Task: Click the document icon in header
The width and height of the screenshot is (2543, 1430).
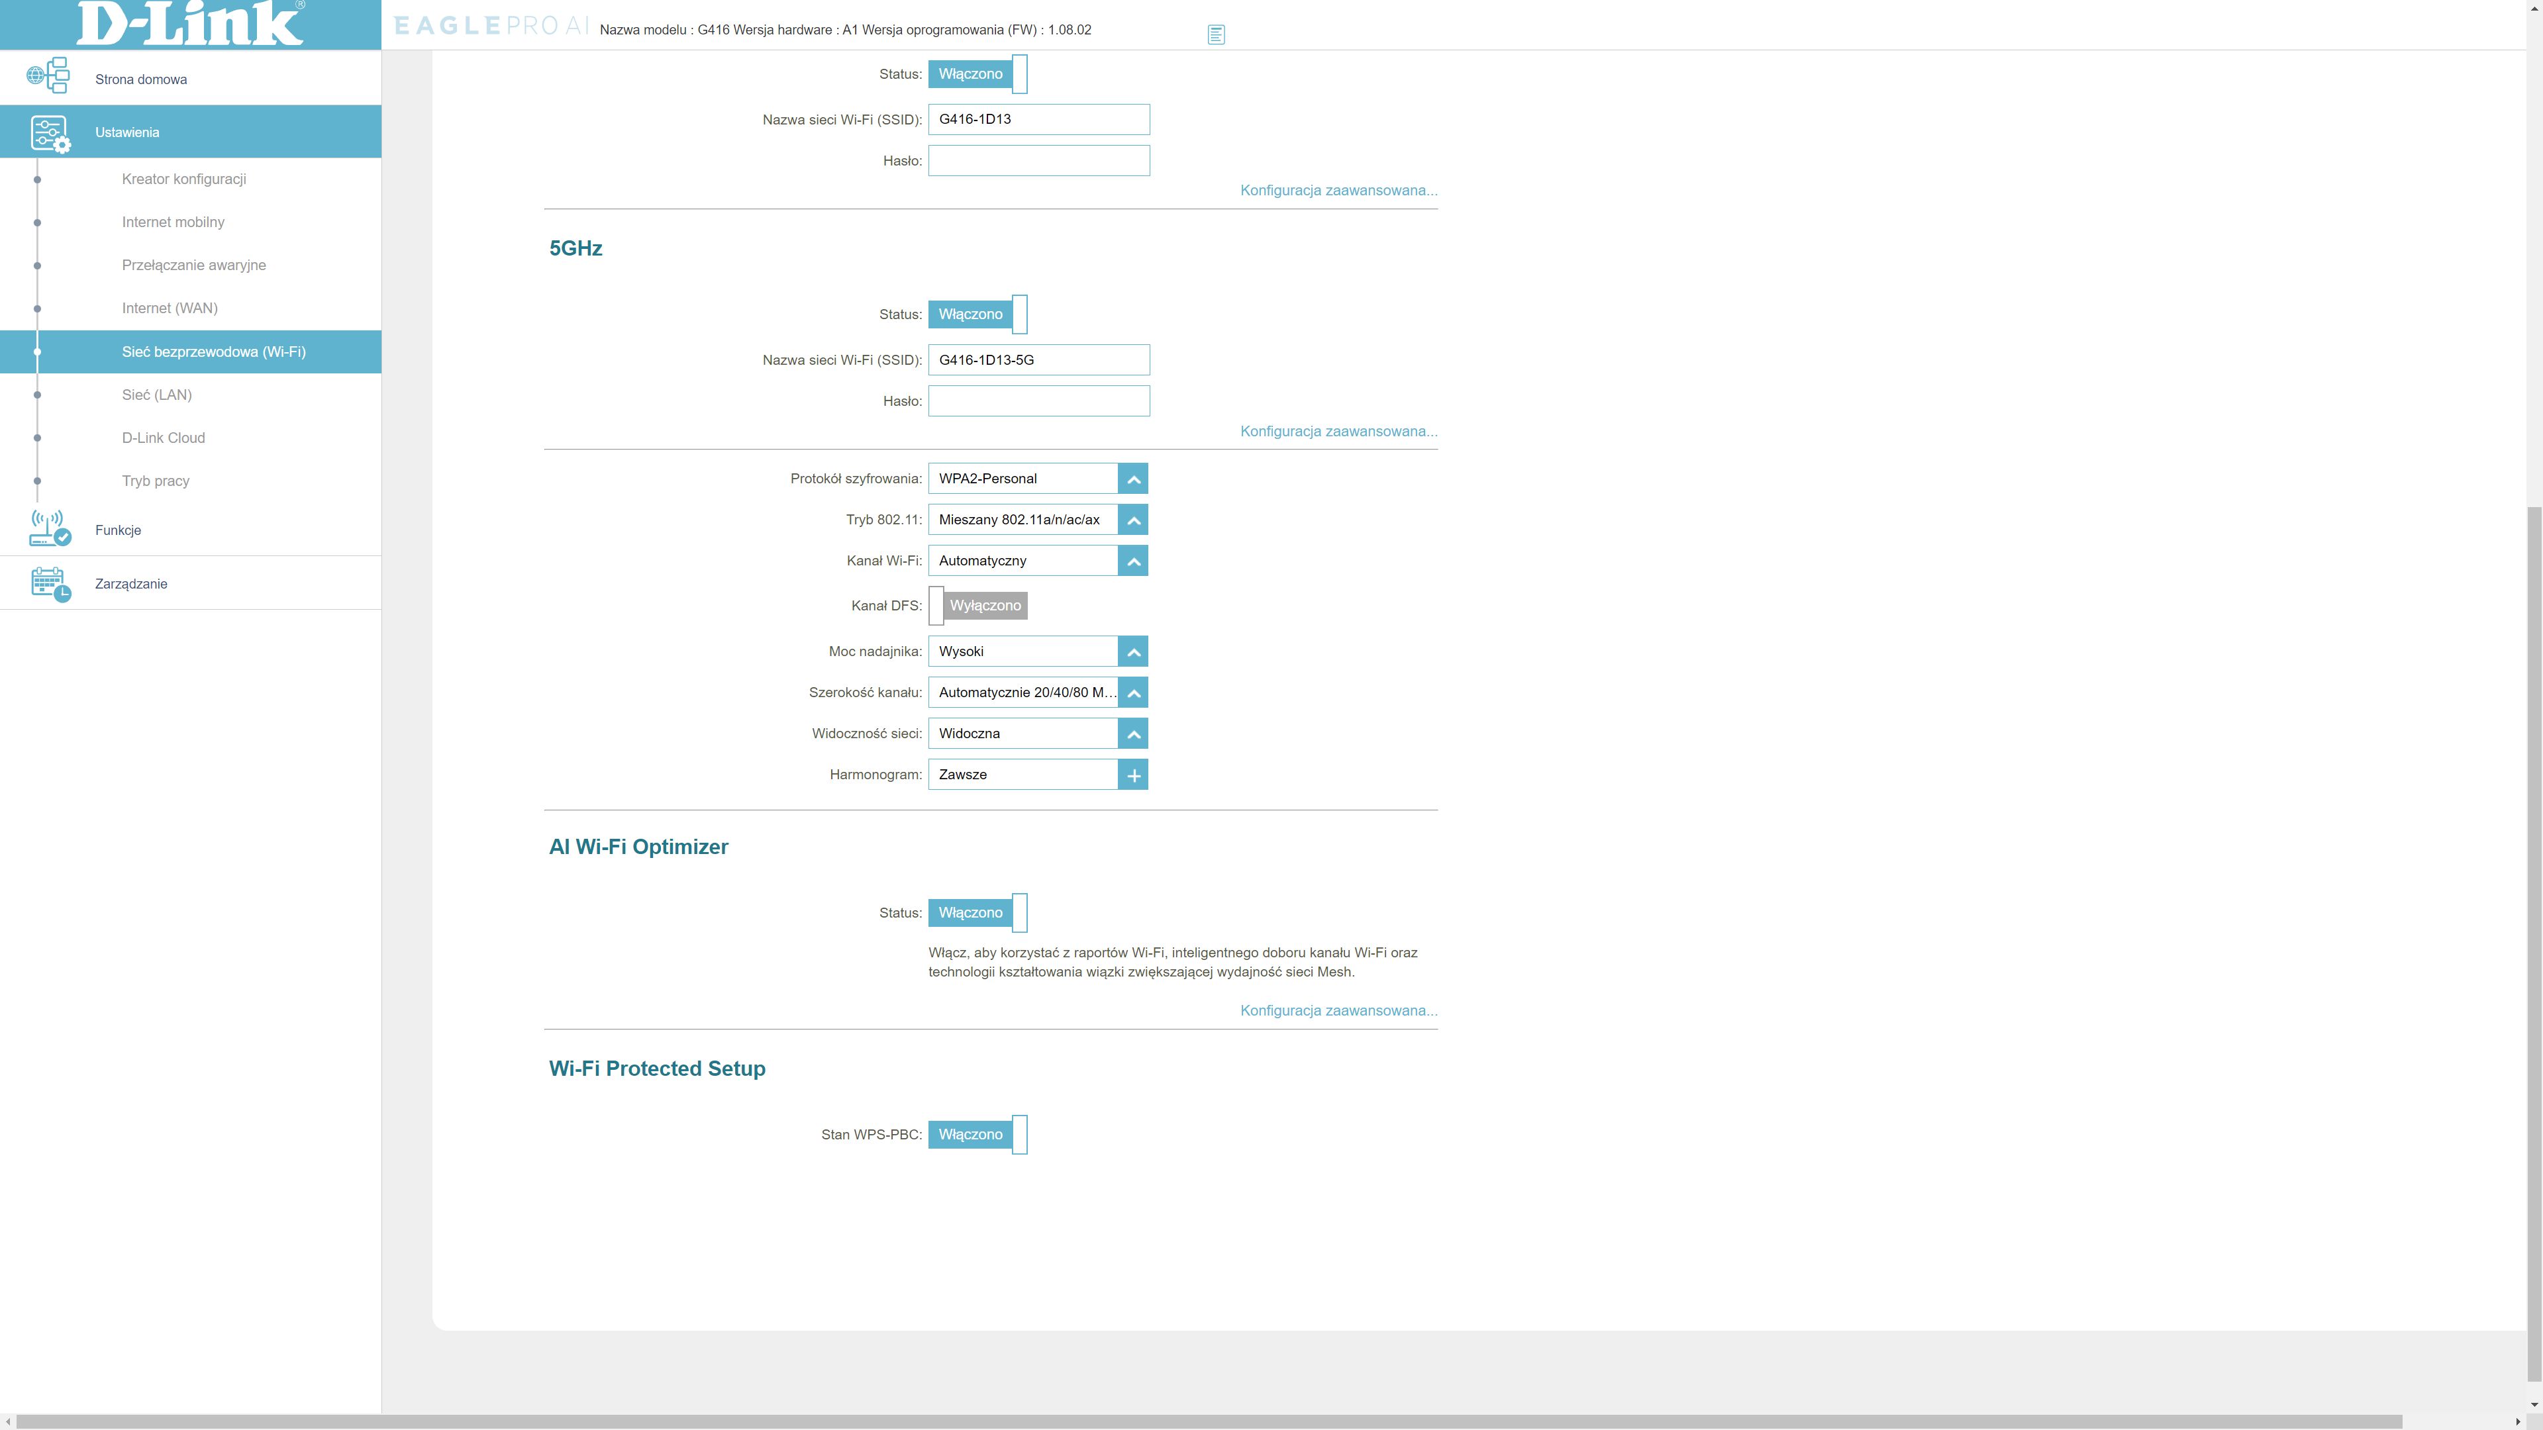Action: pyautogui.click(x=1217, y=34)
